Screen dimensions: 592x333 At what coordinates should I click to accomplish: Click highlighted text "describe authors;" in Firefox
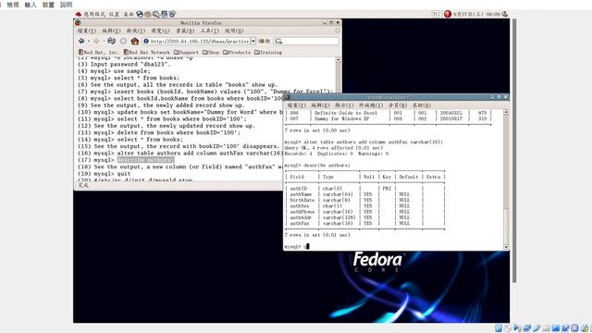click(146, 160)
